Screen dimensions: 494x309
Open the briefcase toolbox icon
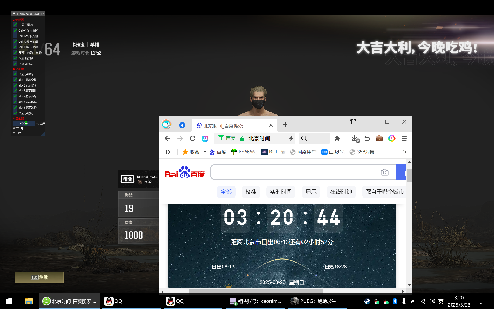[x=379, y=138]
